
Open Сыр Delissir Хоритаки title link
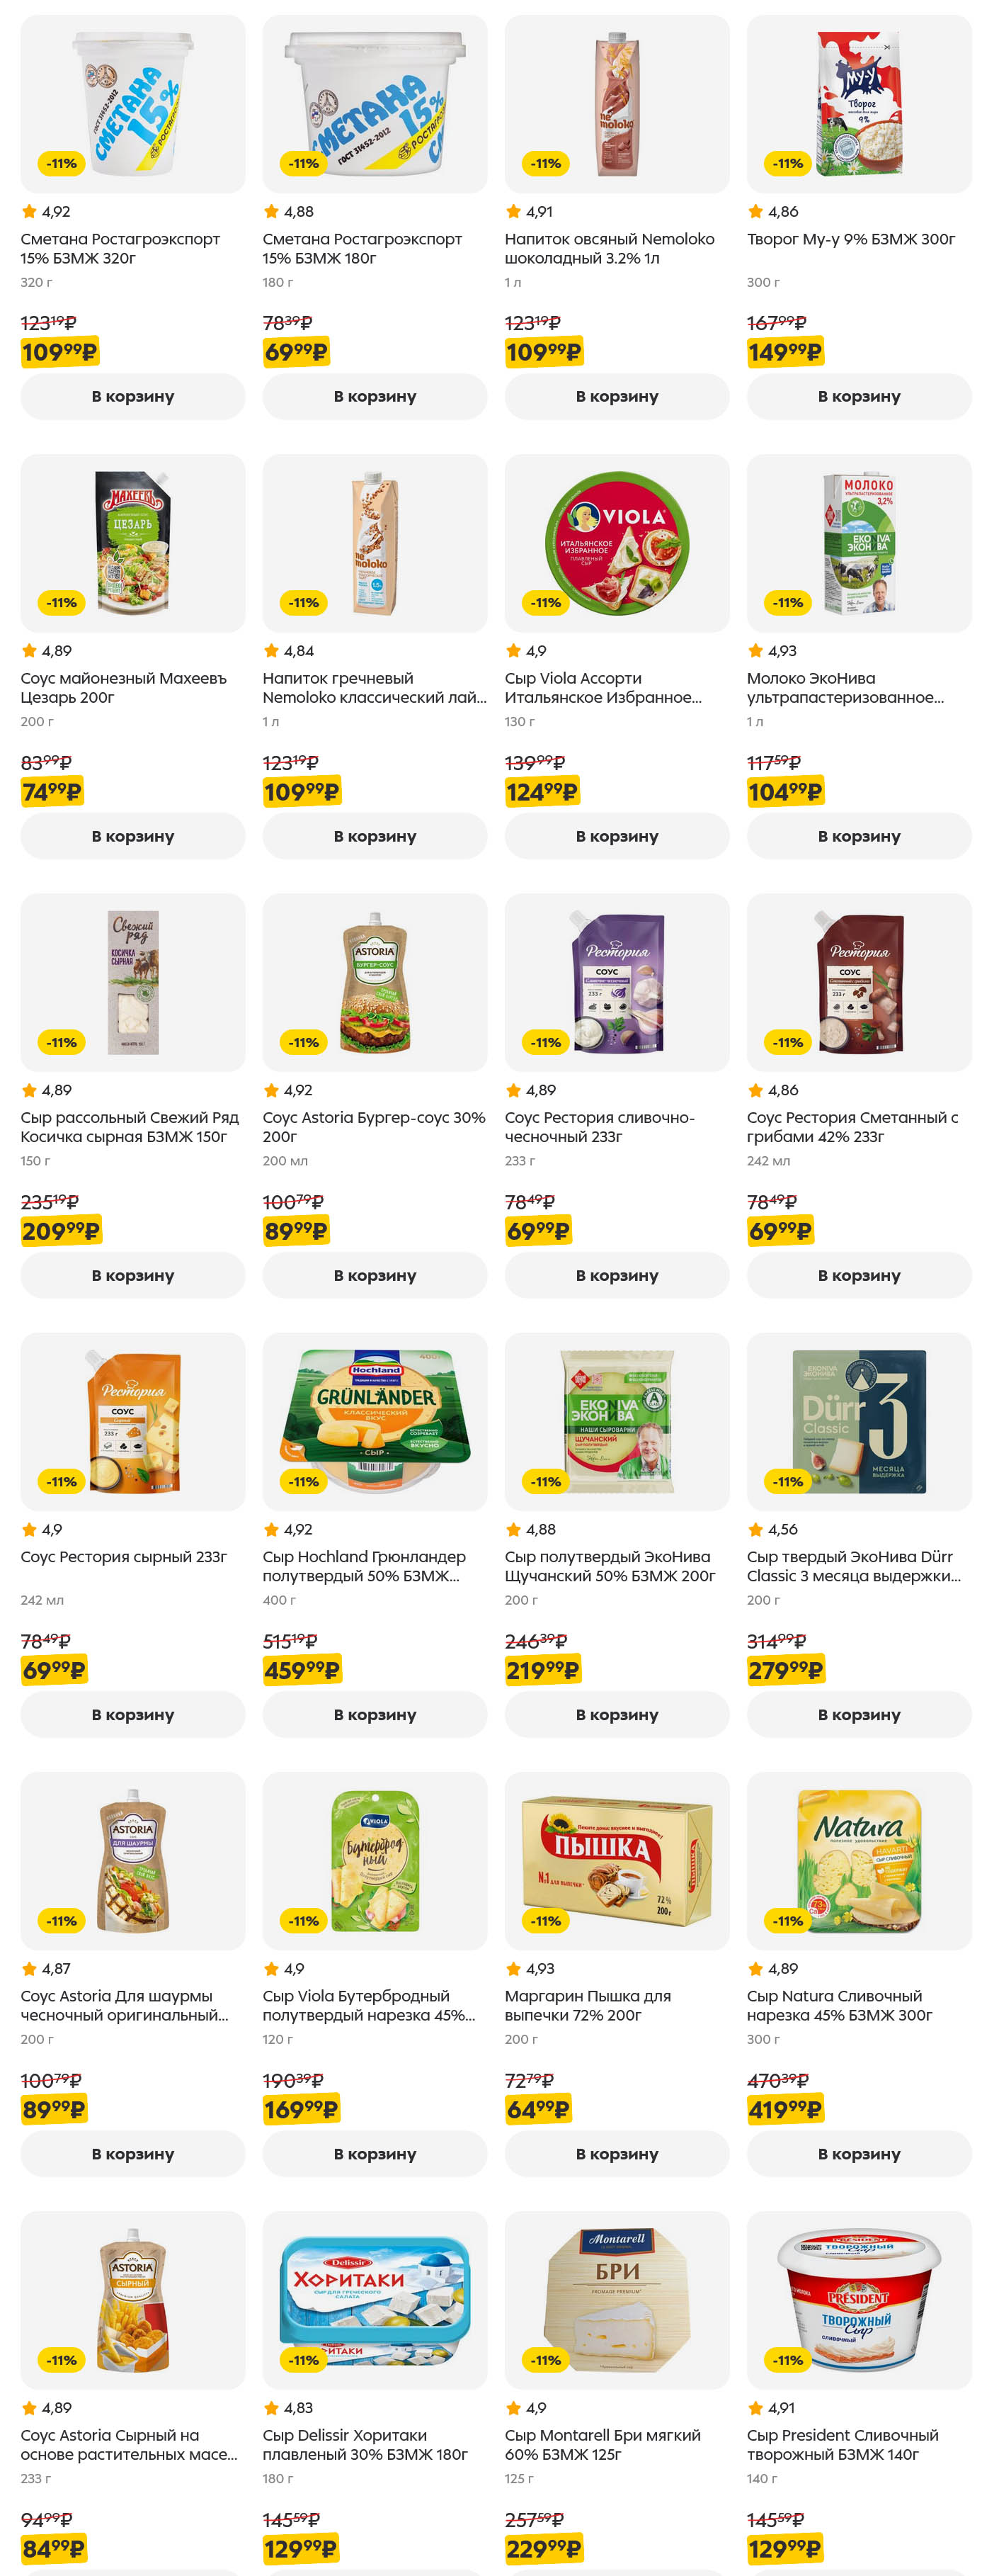(x=365, y=2444)
